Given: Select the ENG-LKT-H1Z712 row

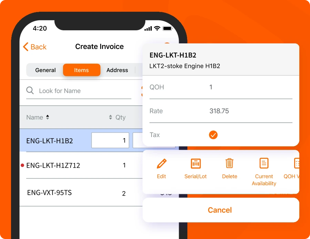Looking at the screenshot, I should click(x=81, y=165).
